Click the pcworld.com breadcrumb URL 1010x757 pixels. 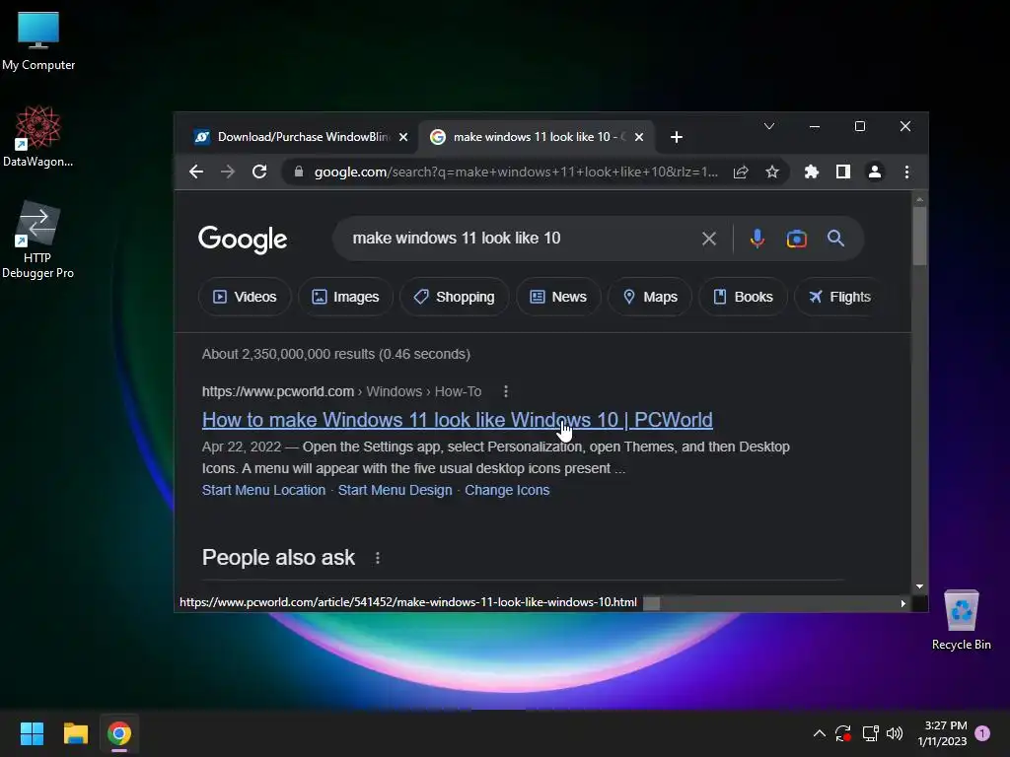(x=277, y=391)
